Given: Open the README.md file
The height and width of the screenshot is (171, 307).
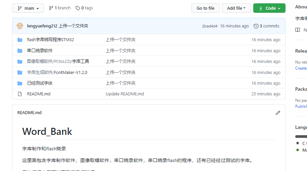Looking at the screenshot, I should pos(39,94).
